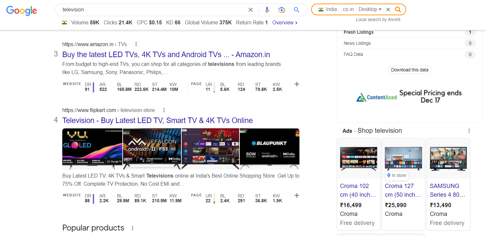
Task: Open search by image camera icon
Action: point(282,10)
